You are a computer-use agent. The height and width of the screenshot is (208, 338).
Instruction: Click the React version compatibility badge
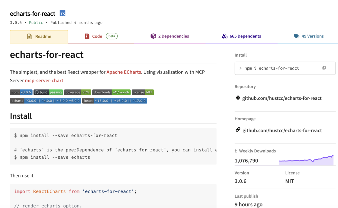(115, 101)
